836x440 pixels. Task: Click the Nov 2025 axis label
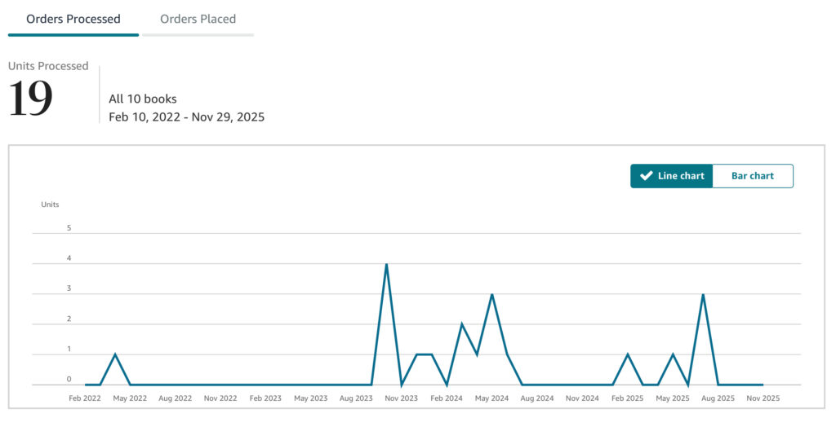pyautogui.click(x=763, y=398)
